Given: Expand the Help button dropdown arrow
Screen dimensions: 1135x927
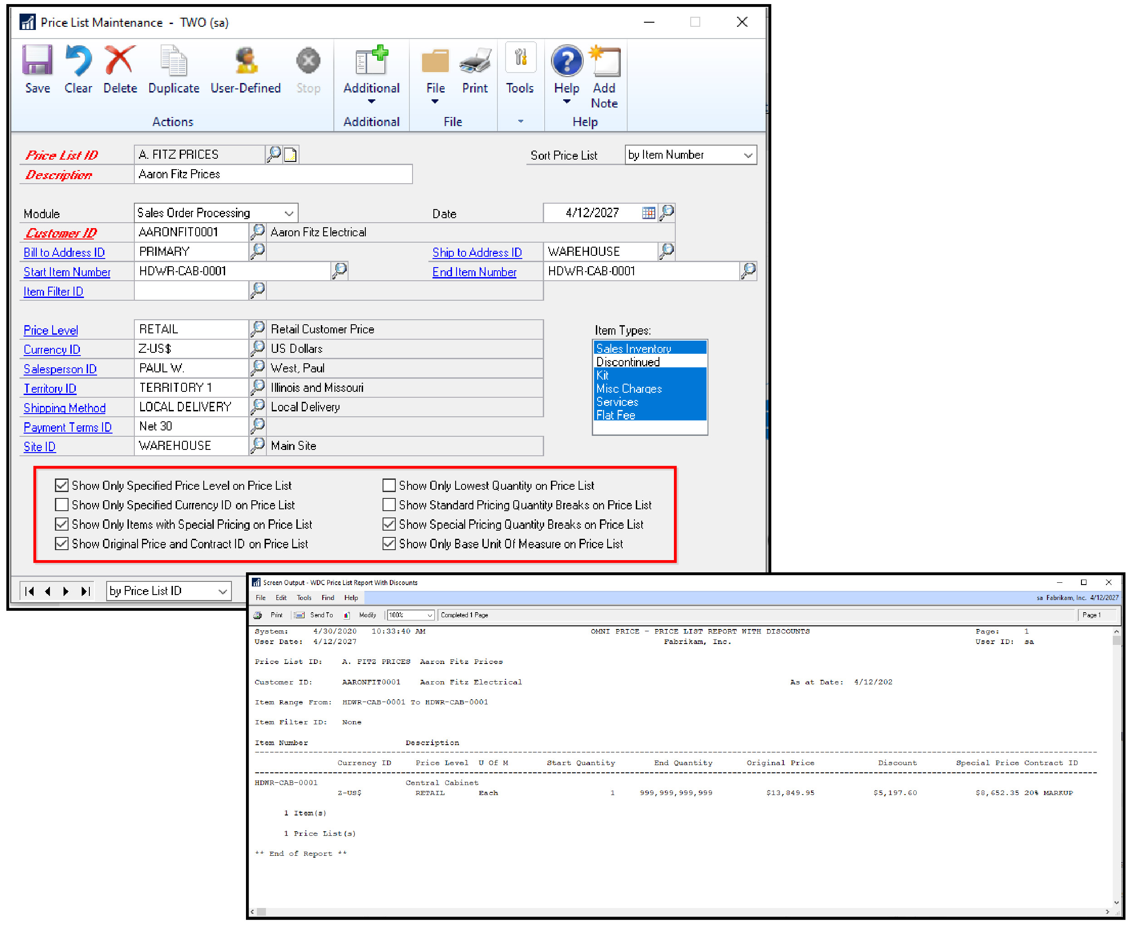Looking at the screenshot, I should 566,101.
